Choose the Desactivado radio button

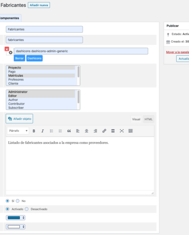(x=27, y=209)
